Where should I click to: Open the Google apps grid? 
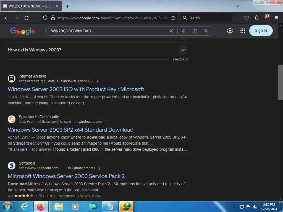click(243, 31)
